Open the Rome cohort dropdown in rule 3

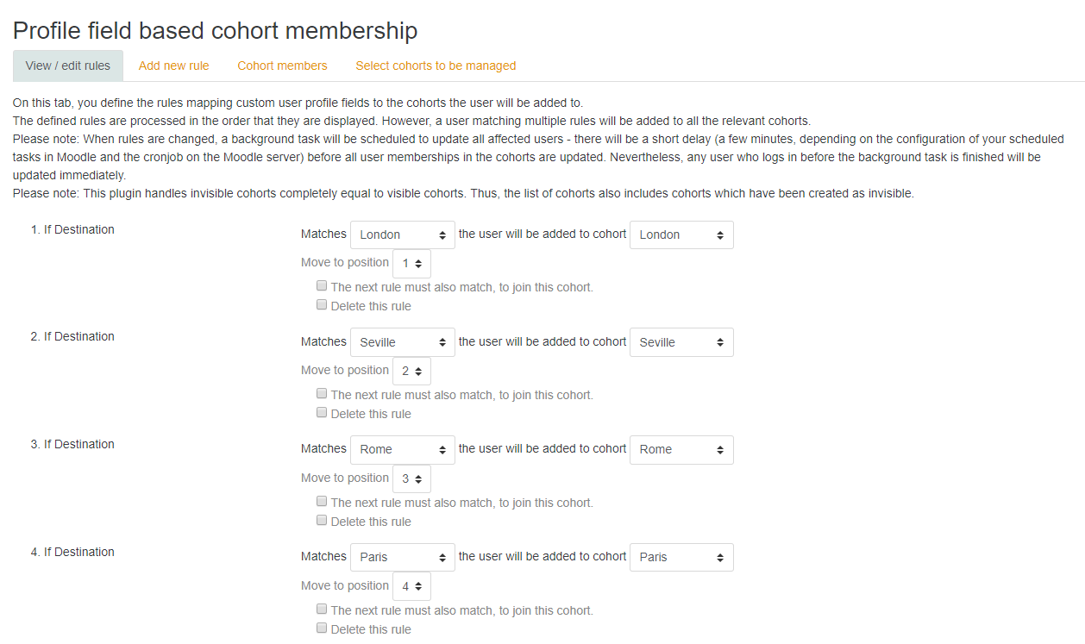[681, 449]
